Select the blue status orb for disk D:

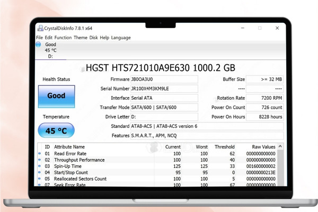(x=38, y=44)
